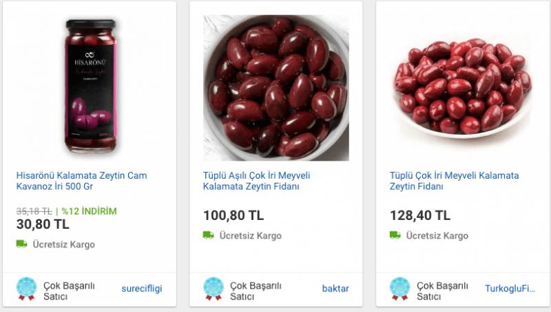
Task: Open the white plate olives product image
Action: 462,88
